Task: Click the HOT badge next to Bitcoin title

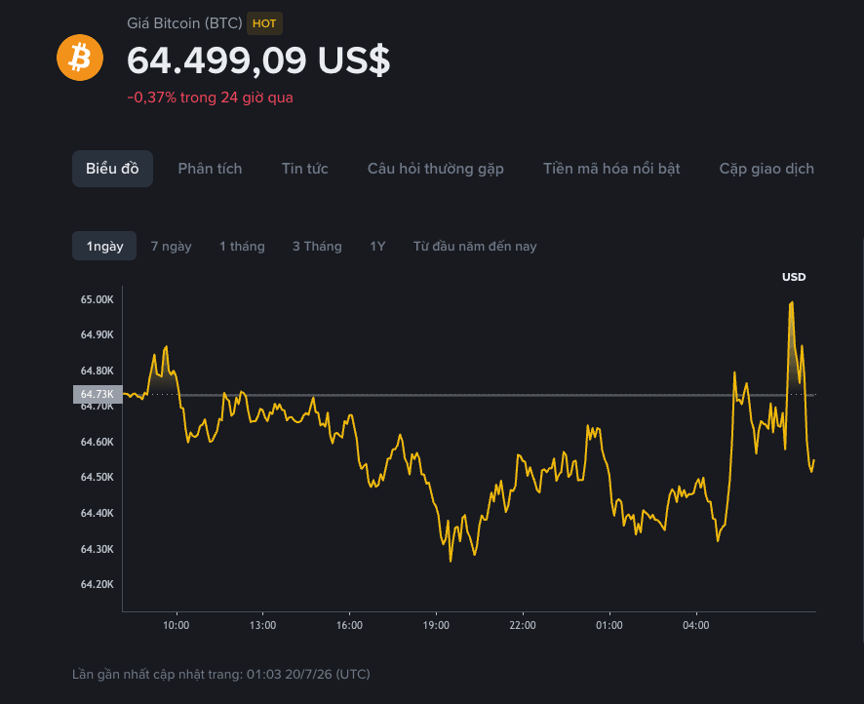Action: (x=264, y=23)
